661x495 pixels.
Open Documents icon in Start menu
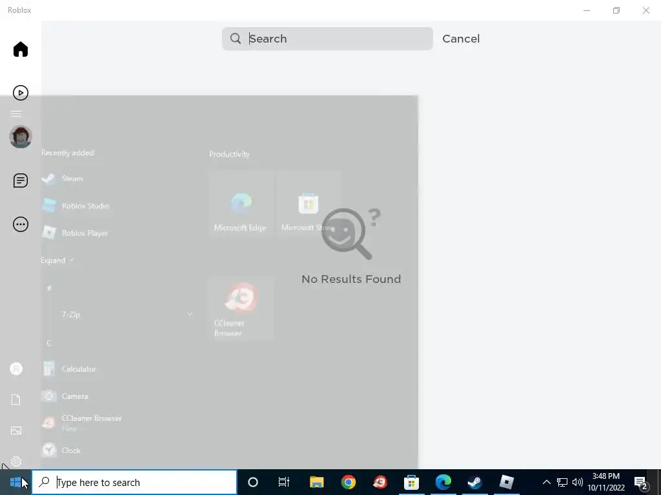[16, 400]
